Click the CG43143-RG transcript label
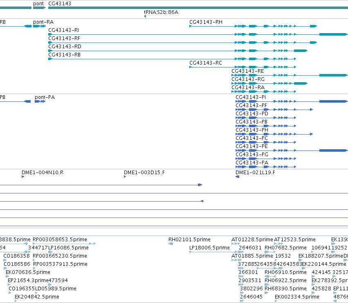This screenshot has width=348, height=303. pos(248,79)
